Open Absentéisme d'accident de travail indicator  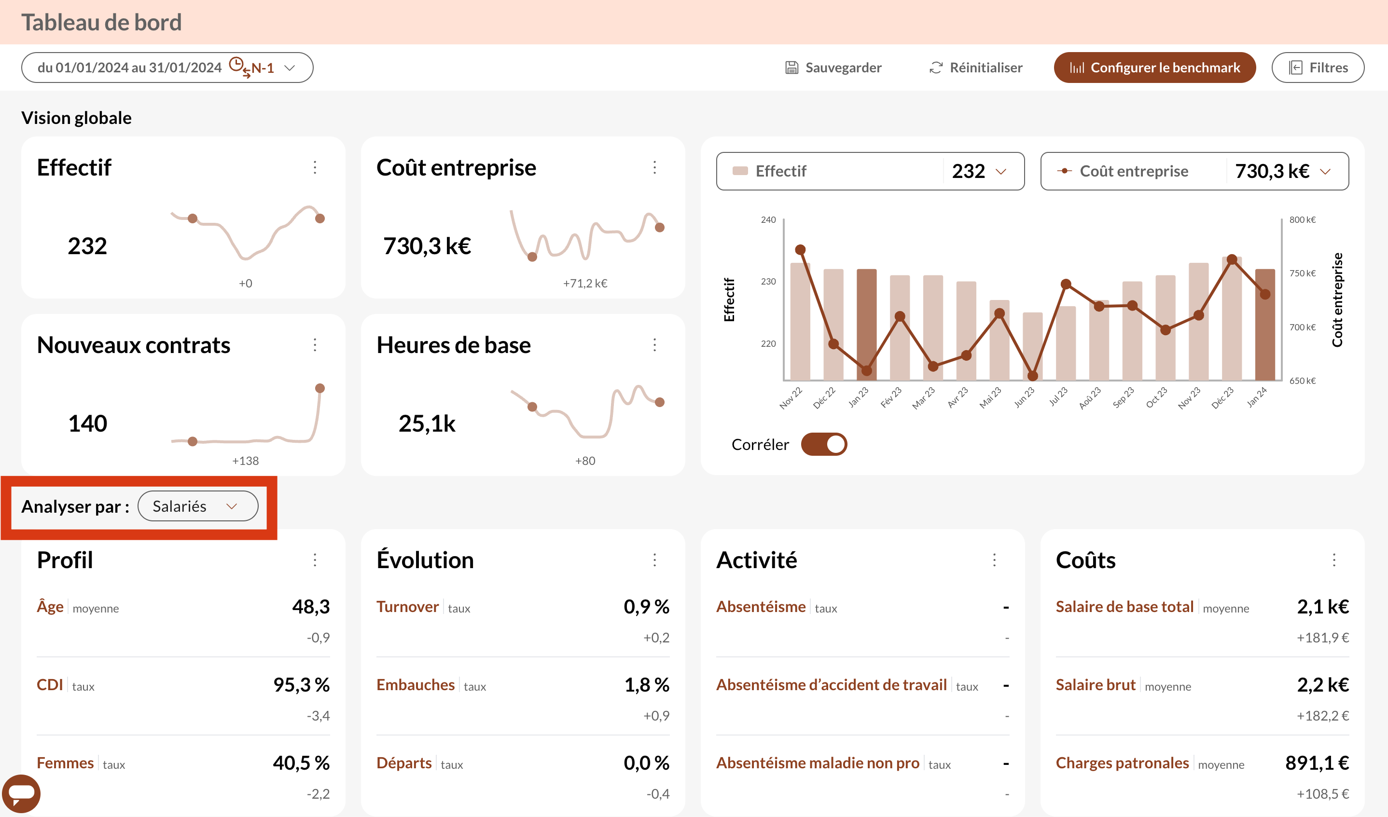(831, 685)
